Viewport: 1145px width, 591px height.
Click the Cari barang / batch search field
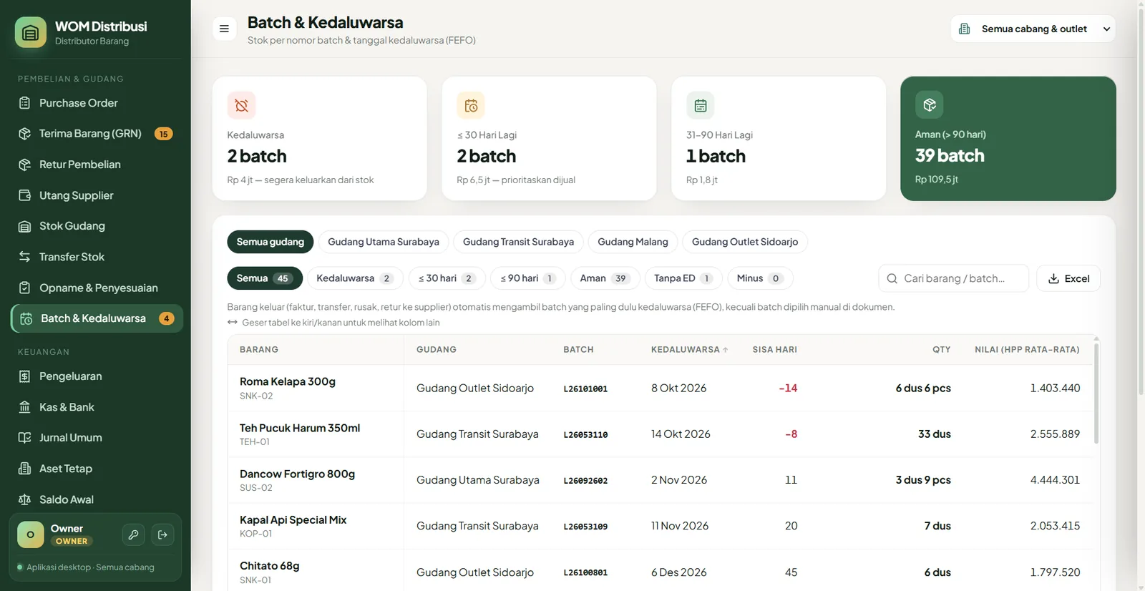click(953, 278)
